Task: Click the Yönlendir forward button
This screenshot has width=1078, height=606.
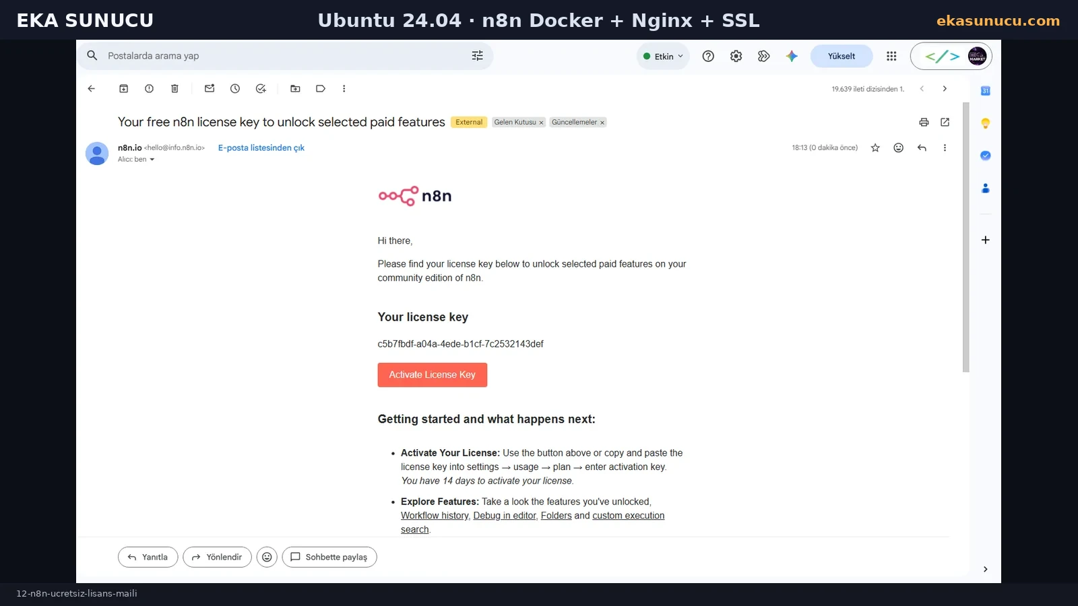Action: 218,558
